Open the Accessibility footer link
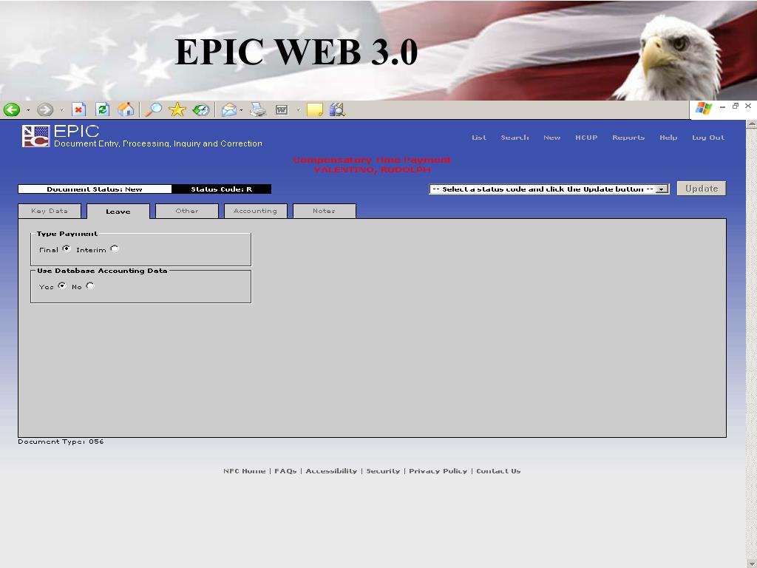This screenshot has height=568, width=757. [x=331, y=471]
